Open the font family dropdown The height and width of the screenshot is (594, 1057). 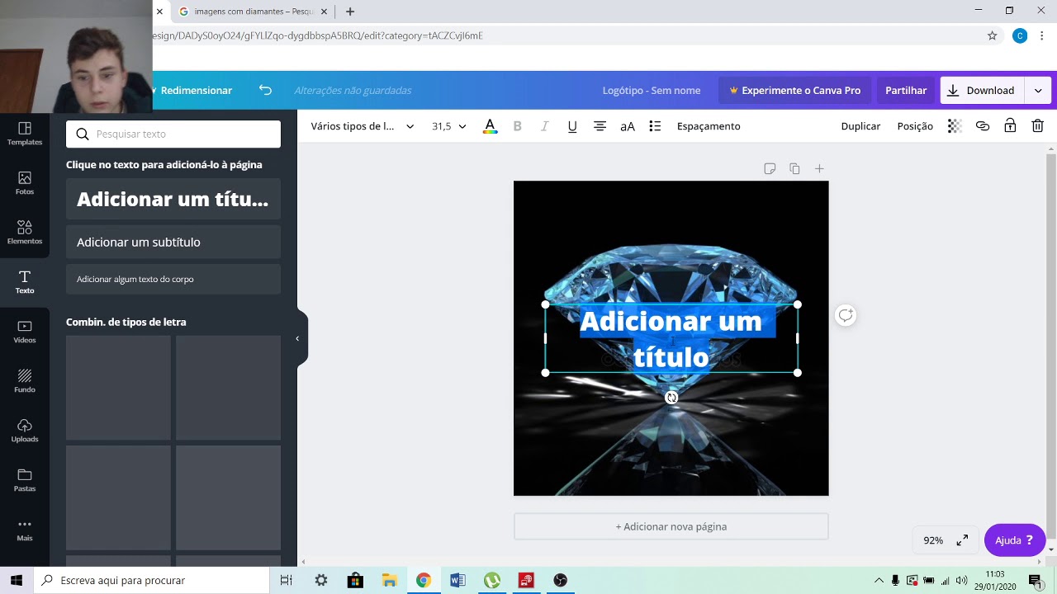[x=363, y=126]
